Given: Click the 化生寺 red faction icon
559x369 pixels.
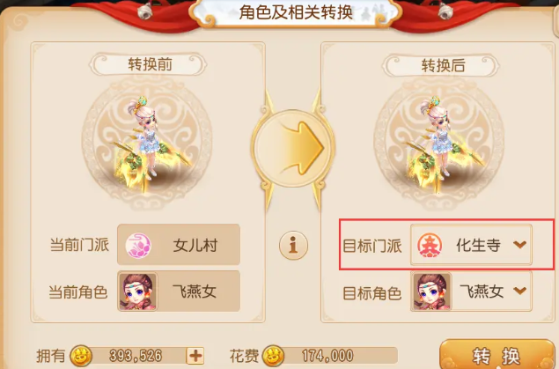Looking at the screenshot, I should [430, 246].
